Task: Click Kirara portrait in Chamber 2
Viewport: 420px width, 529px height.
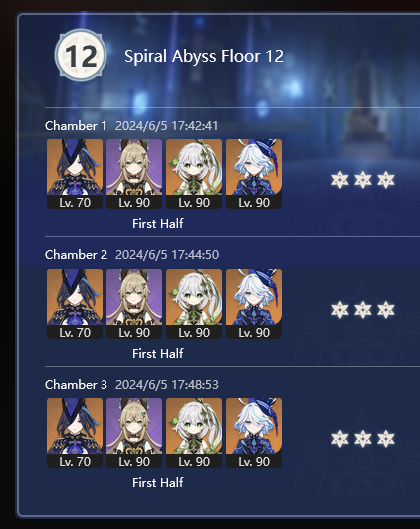Action: pyautogui.click(x=134, y=304)
